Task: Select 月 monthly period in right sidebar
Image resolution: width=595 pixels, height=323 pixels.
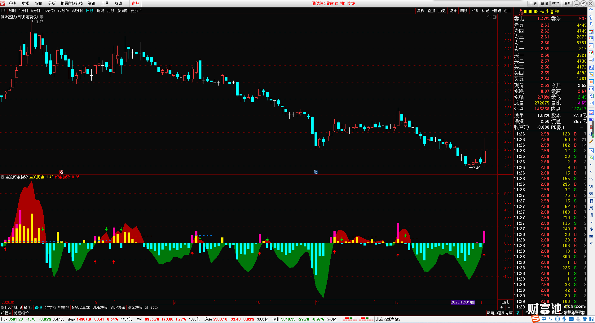Action: point(591,215)
